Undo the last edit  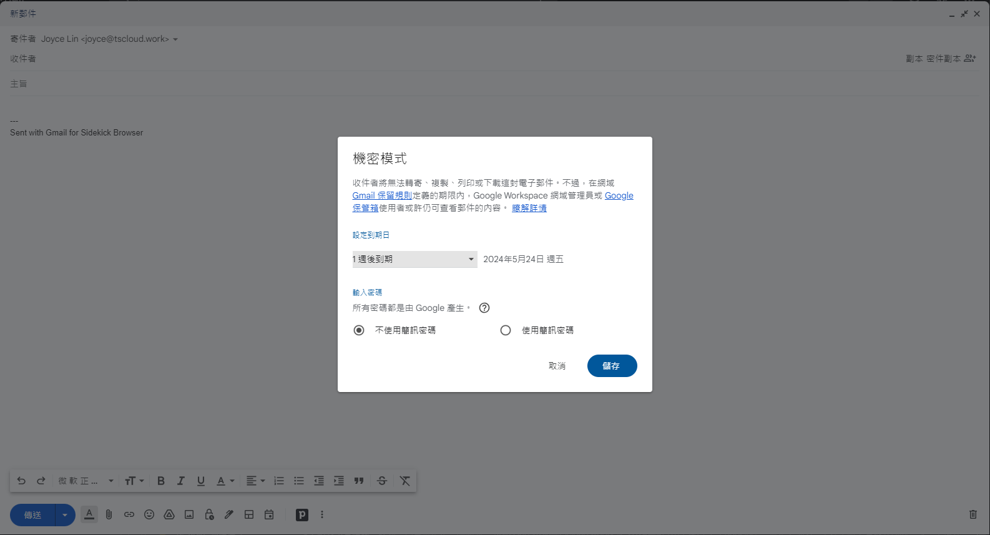pyautogui.click(x=21, y=481)
